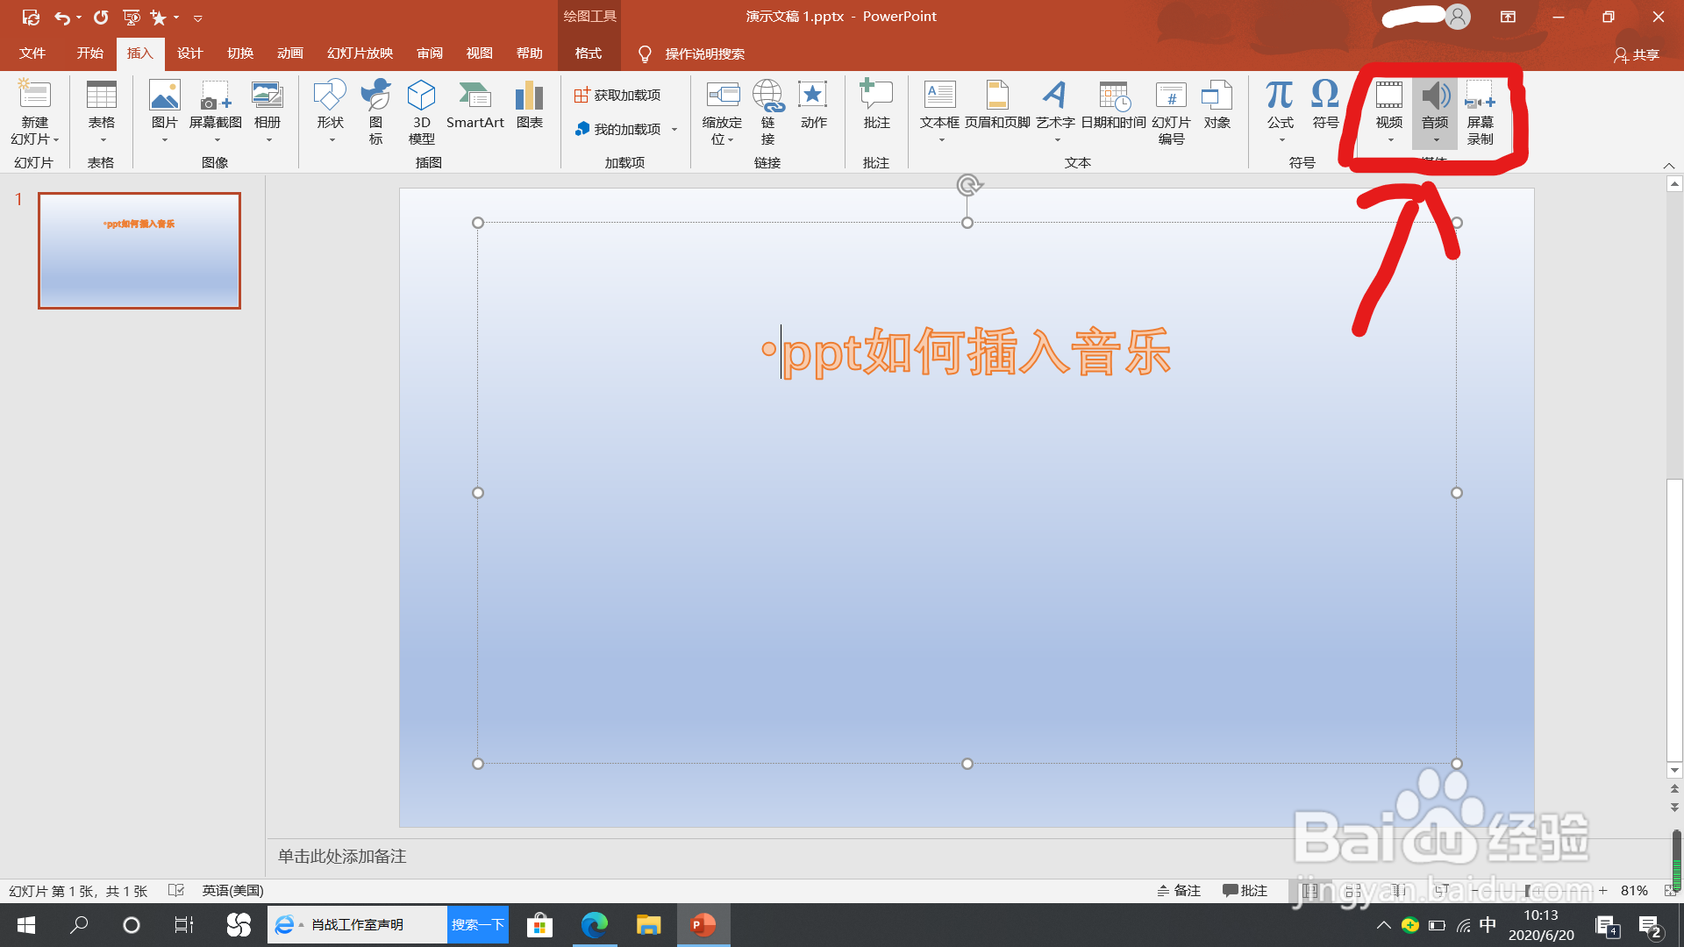Click the Audio speaker icon
Image resolution: width=1684 pixels, height=947 pixels.
pyautogui.click(x=1435, y=95)
